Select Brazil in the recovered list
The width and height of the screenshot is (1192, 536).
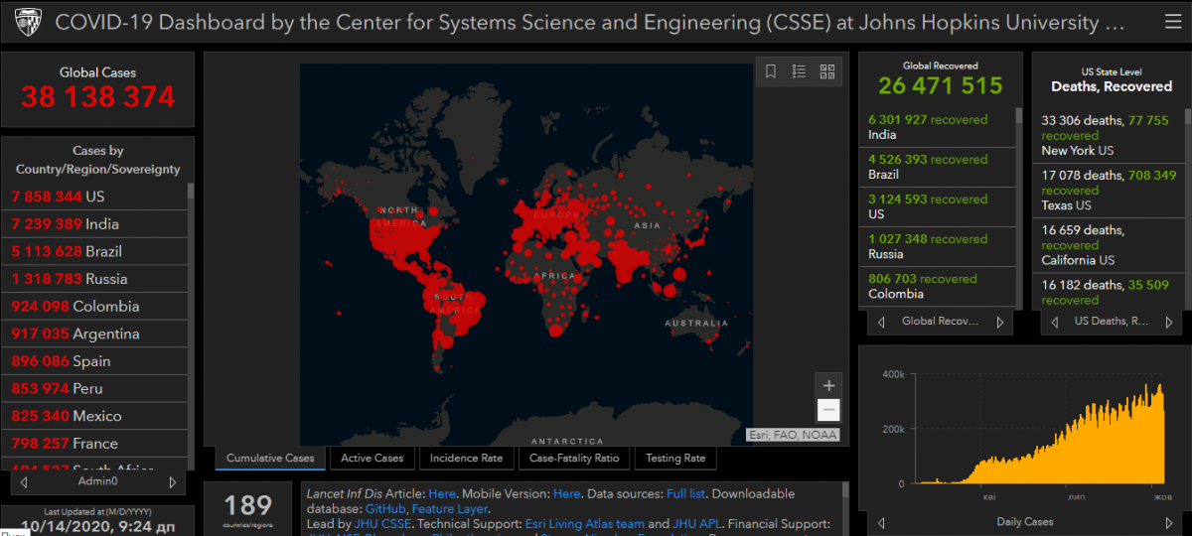[937, 167]
